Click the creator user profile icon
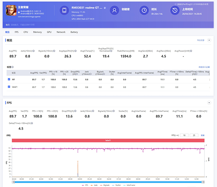217x187 pixels. [x=114, y=11]
